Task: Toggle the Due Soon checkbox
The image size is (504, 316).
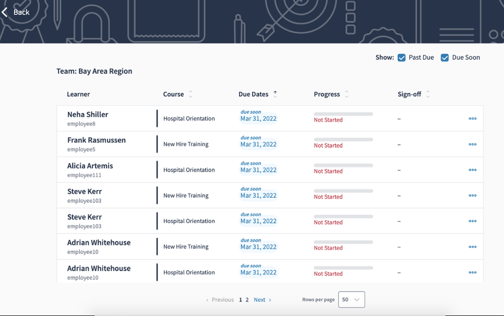Action: tap(445, 58)
